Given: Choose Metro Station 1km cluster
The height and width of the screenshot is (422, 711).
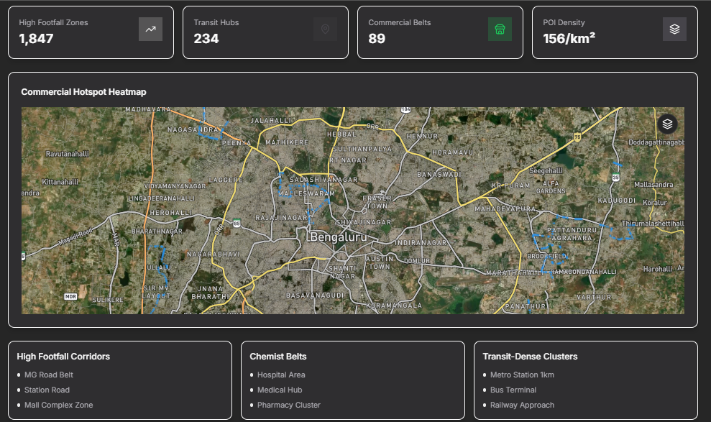Looking at the screenshot, I should (x=522, y=375).
